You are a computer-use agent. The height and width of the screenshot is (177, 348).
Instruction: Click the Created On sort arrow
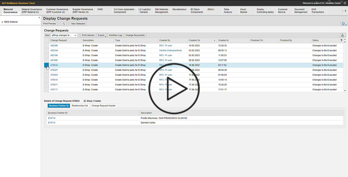click(x=215, y=41)
